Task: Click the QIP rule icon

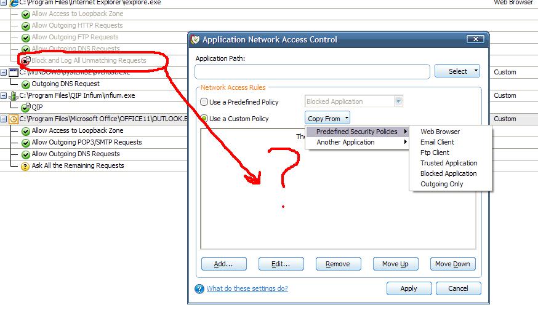Action: 26,108
